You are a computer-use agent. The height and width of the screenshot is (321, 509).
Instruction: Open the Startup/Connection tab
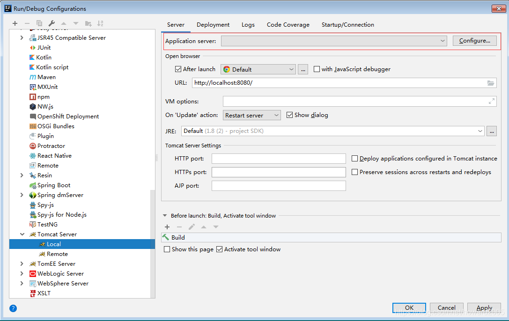[347, 25]
